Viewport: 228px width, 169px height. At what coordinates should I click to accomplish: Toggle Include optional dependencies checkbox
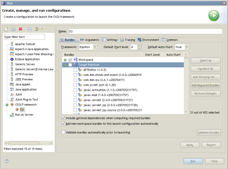point(63,118)
